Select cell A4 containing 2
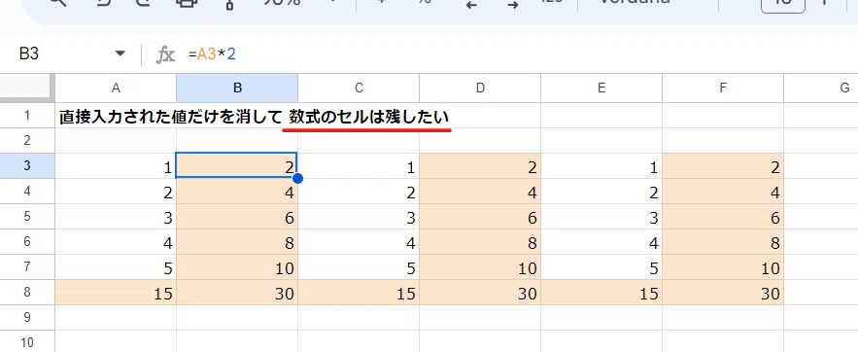This screenshot has height=352, width=858. click(x=116, y=191)
